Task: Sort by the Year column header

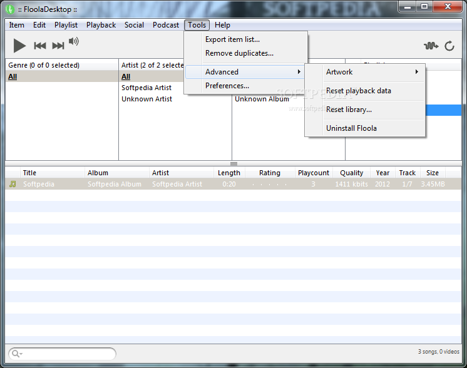Action: click(x=382, y=173)
